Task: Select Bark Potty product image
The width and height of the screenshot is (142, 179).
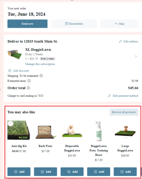Action: click(45, 132)
